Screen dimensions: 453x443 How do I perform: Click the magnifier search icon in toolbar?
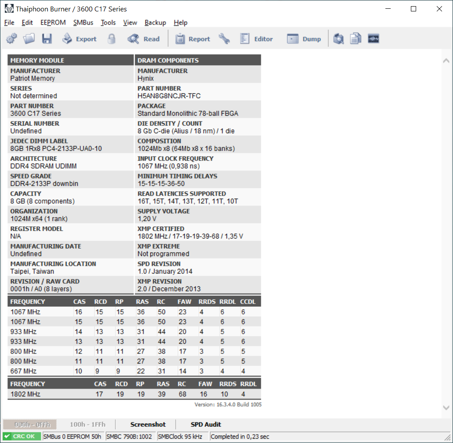click(338, 39)
